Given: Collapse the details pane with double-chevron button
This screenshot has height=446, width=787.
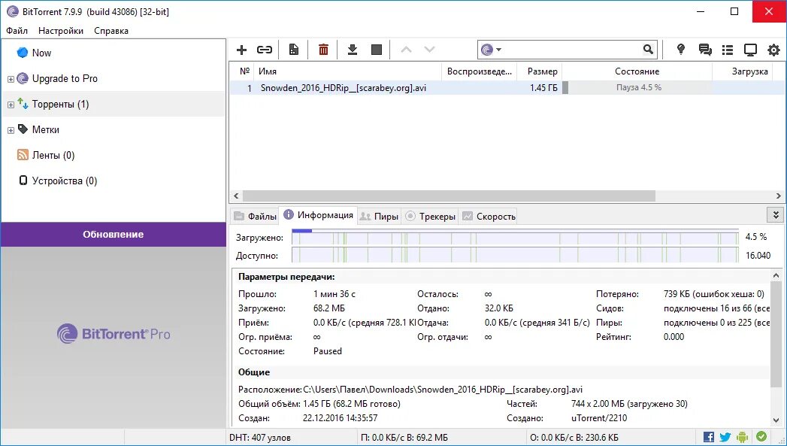Looking at the screenshot, I should [x=776, y=215].
